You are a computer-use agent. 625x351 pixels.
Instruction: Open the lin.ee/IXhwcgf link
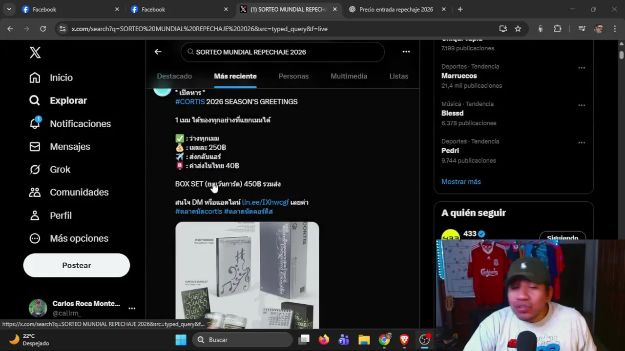[265, 202]
